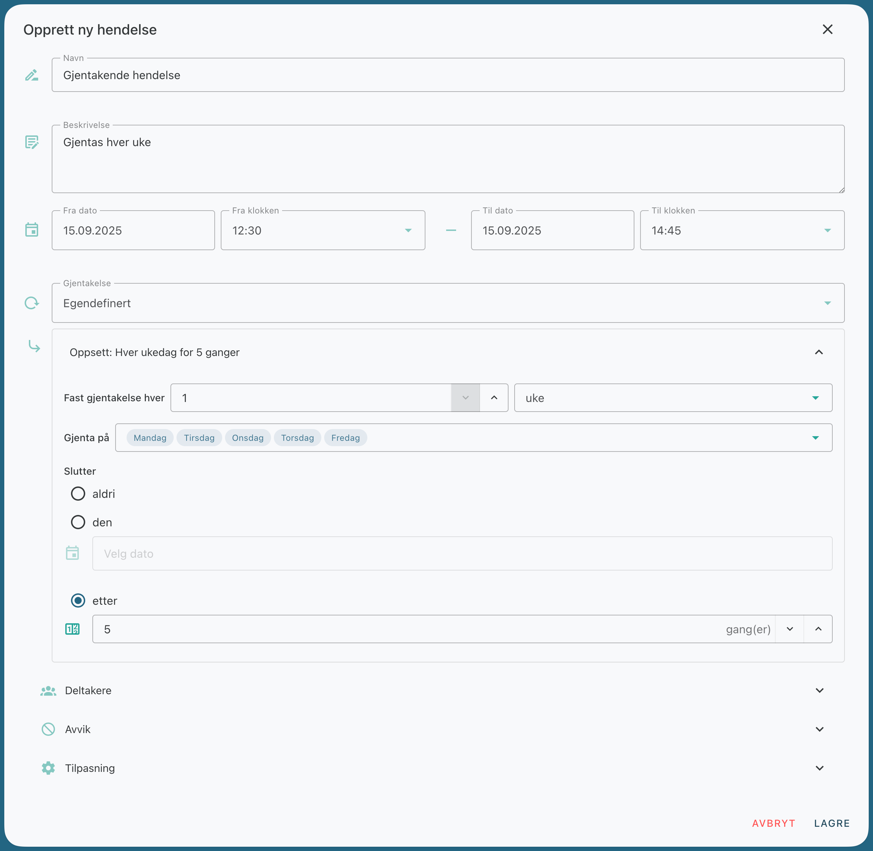The width and height of the screenshot is (873, 851).
Task: Click the LAGRE button
Action: (x=832, y=823)
